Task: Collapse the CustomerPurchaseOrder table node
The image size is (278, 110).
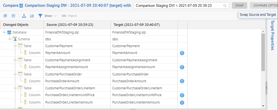Action: coord(15,74)
